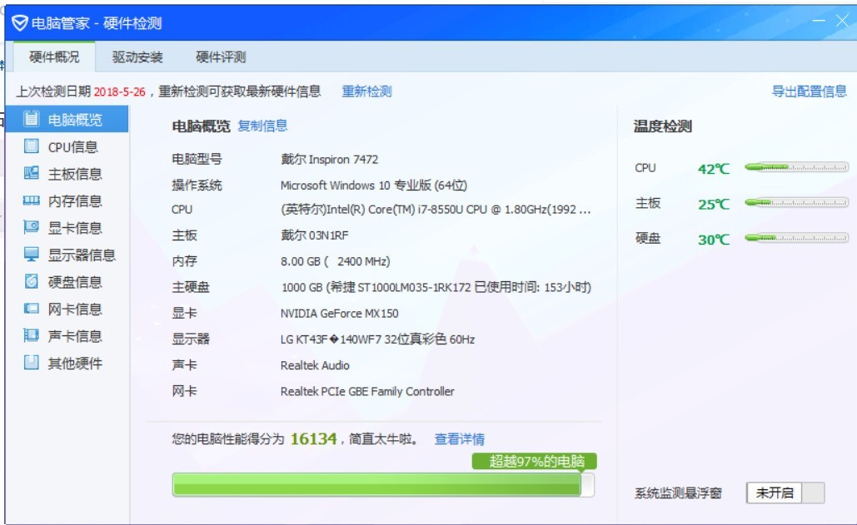Click the date 2018-5-26

click(x=119, y=92)
